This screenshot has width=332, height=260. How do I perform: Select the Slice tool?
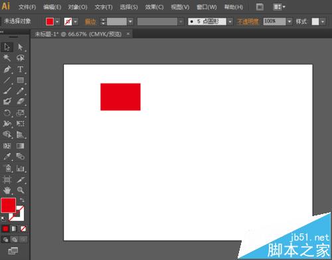[x=21, y=180]
